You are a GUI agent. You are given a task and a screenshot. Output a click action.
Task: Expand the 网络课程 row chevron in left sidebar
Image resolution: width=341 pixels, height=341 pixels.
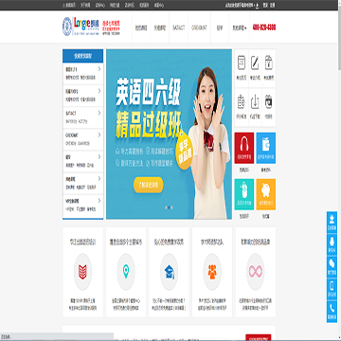tap(99, 179)
